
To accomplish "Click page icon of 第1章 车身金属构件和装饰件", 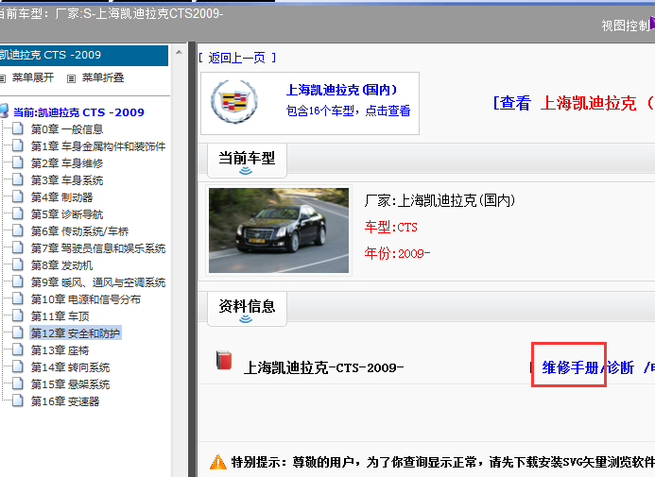I will (x=18, y=145).
